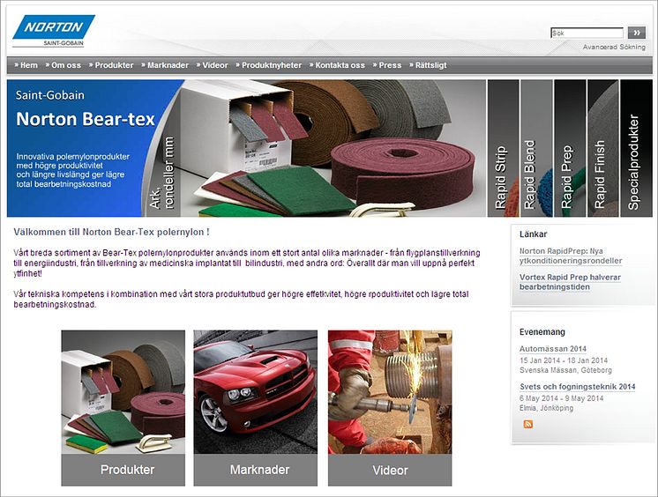Open the Kontakta oss page
The height and width of the screenshot is (497, 658).
337,65
